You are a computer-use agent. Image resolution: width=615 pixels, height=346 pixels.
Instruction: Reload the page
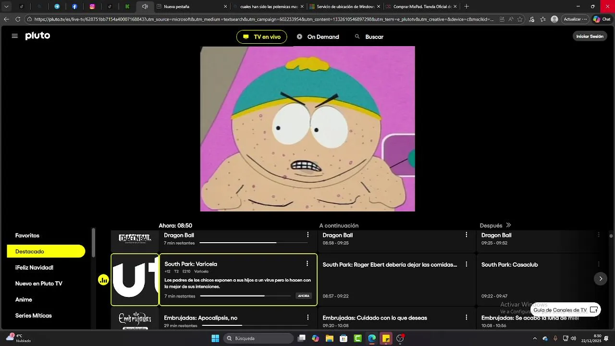click(18, 19)
